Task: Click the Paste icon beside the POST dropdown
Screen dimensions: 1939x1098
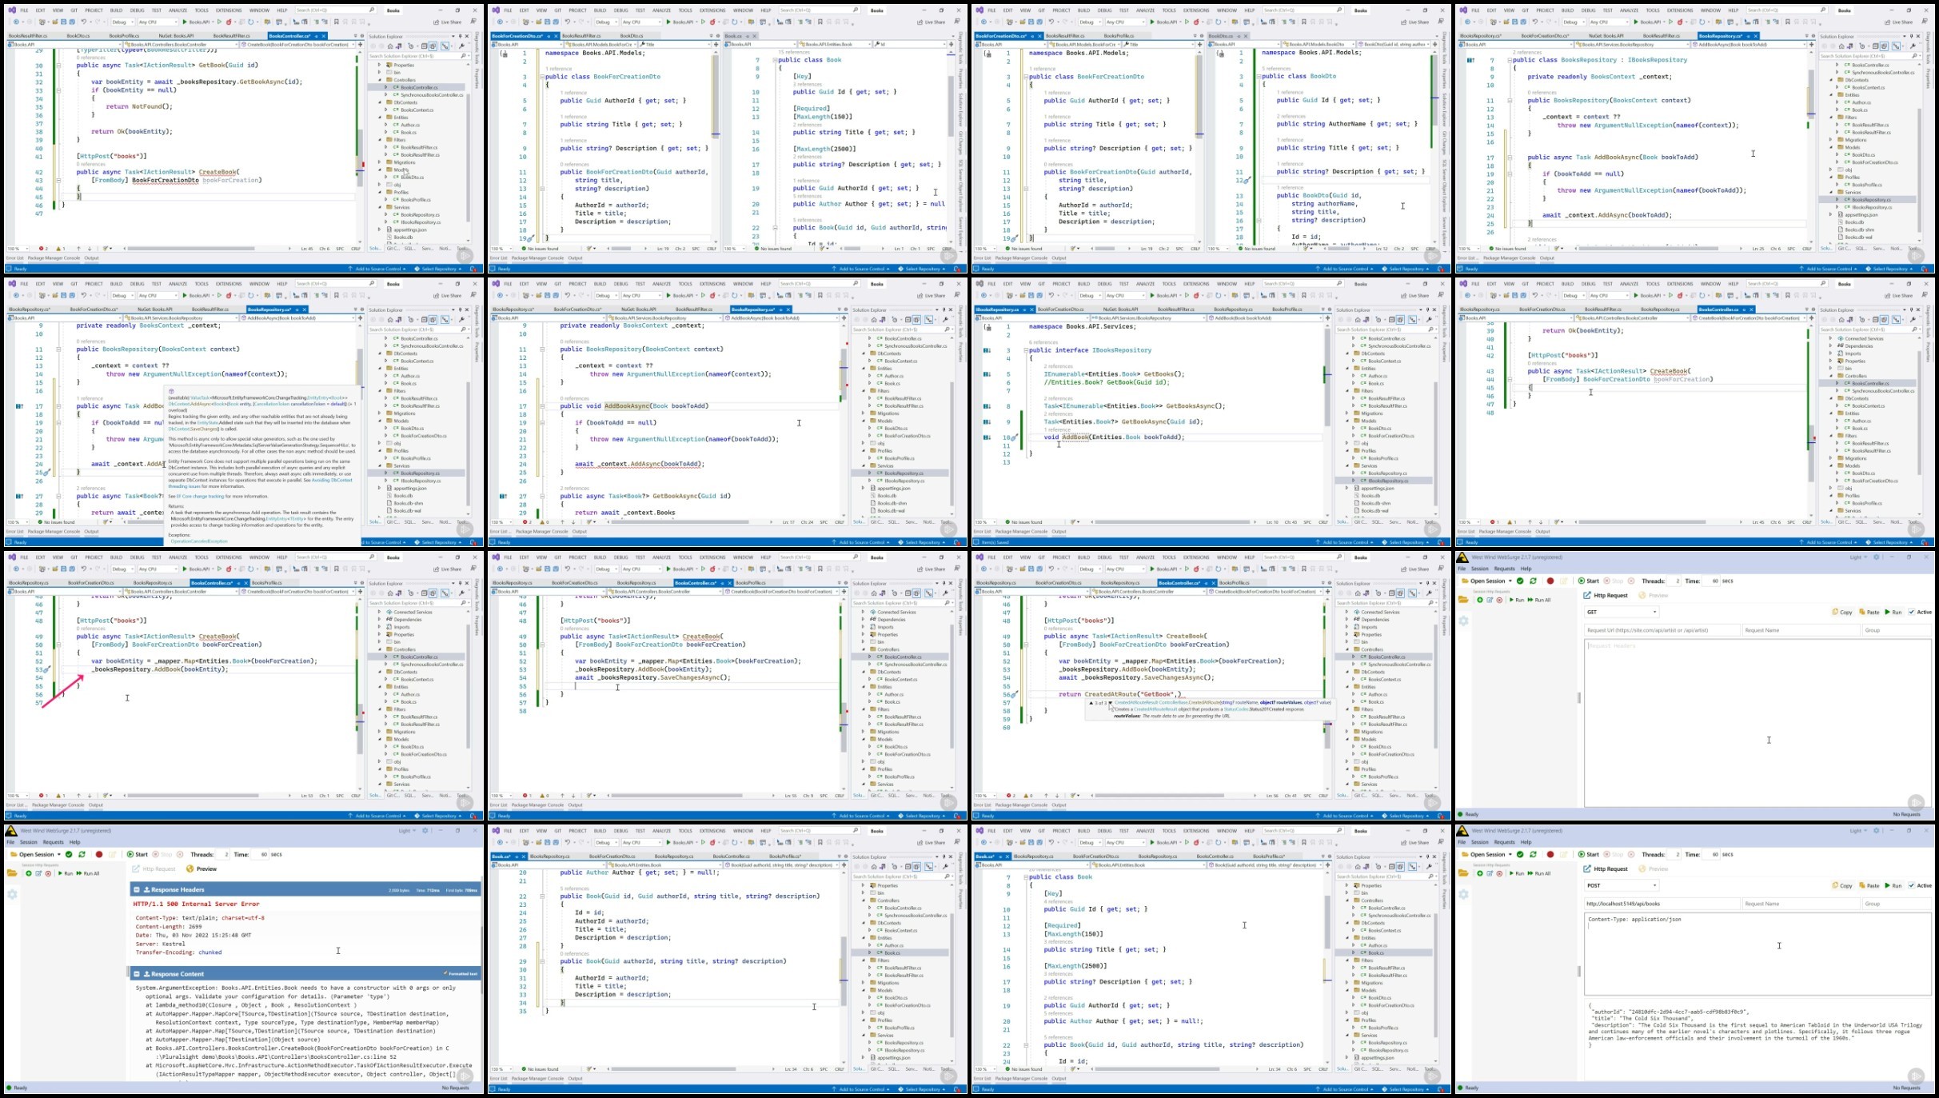Action: click(x=1862, y=885)
